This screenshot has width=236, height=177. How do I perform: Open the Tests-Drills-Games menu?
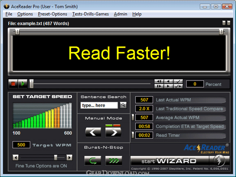coord(91,14)
